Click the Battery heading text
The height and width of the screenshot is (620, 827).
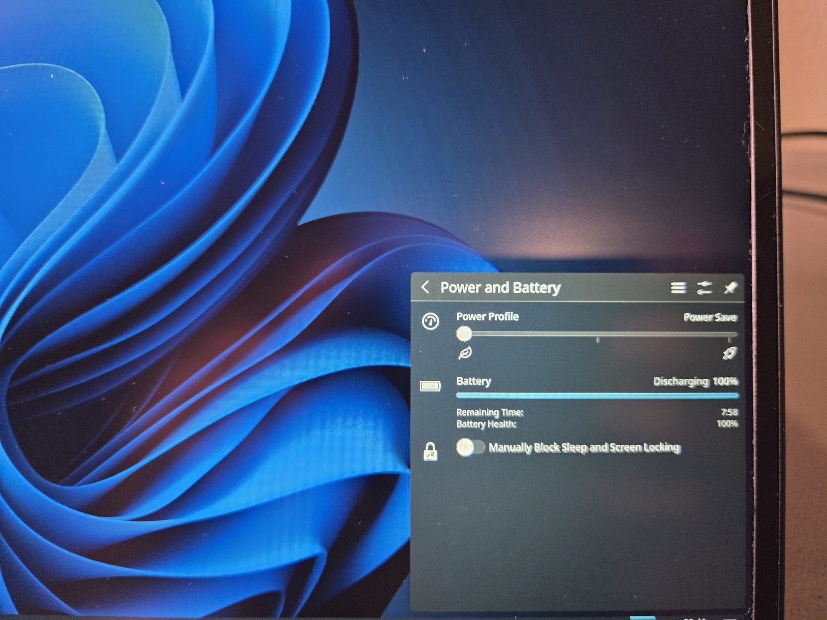473,381
